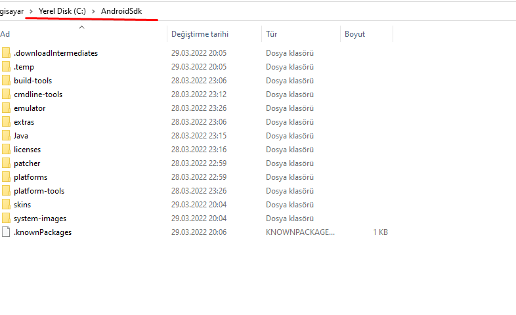Click the platform-tools folder icon
Viewport: 516px width, 315px height.
pos(6,191)
